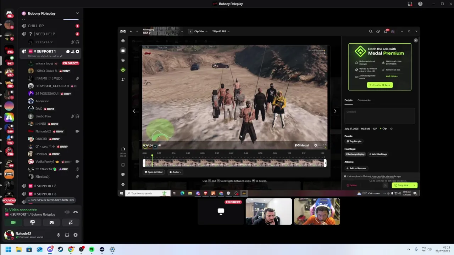Switch to the Comments tab
This screenshot has height=255, width=454.
coord(364,100)
